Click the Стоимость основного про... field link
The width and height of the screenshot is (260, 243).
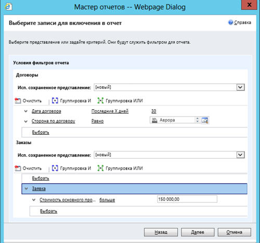click(68, 200)
